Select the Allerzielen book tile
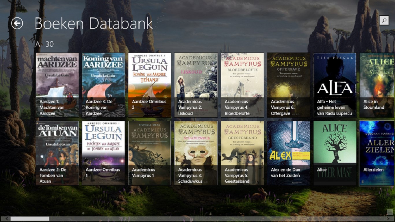Viewport: 395px width, 222px height. click(x=377, y=153)
